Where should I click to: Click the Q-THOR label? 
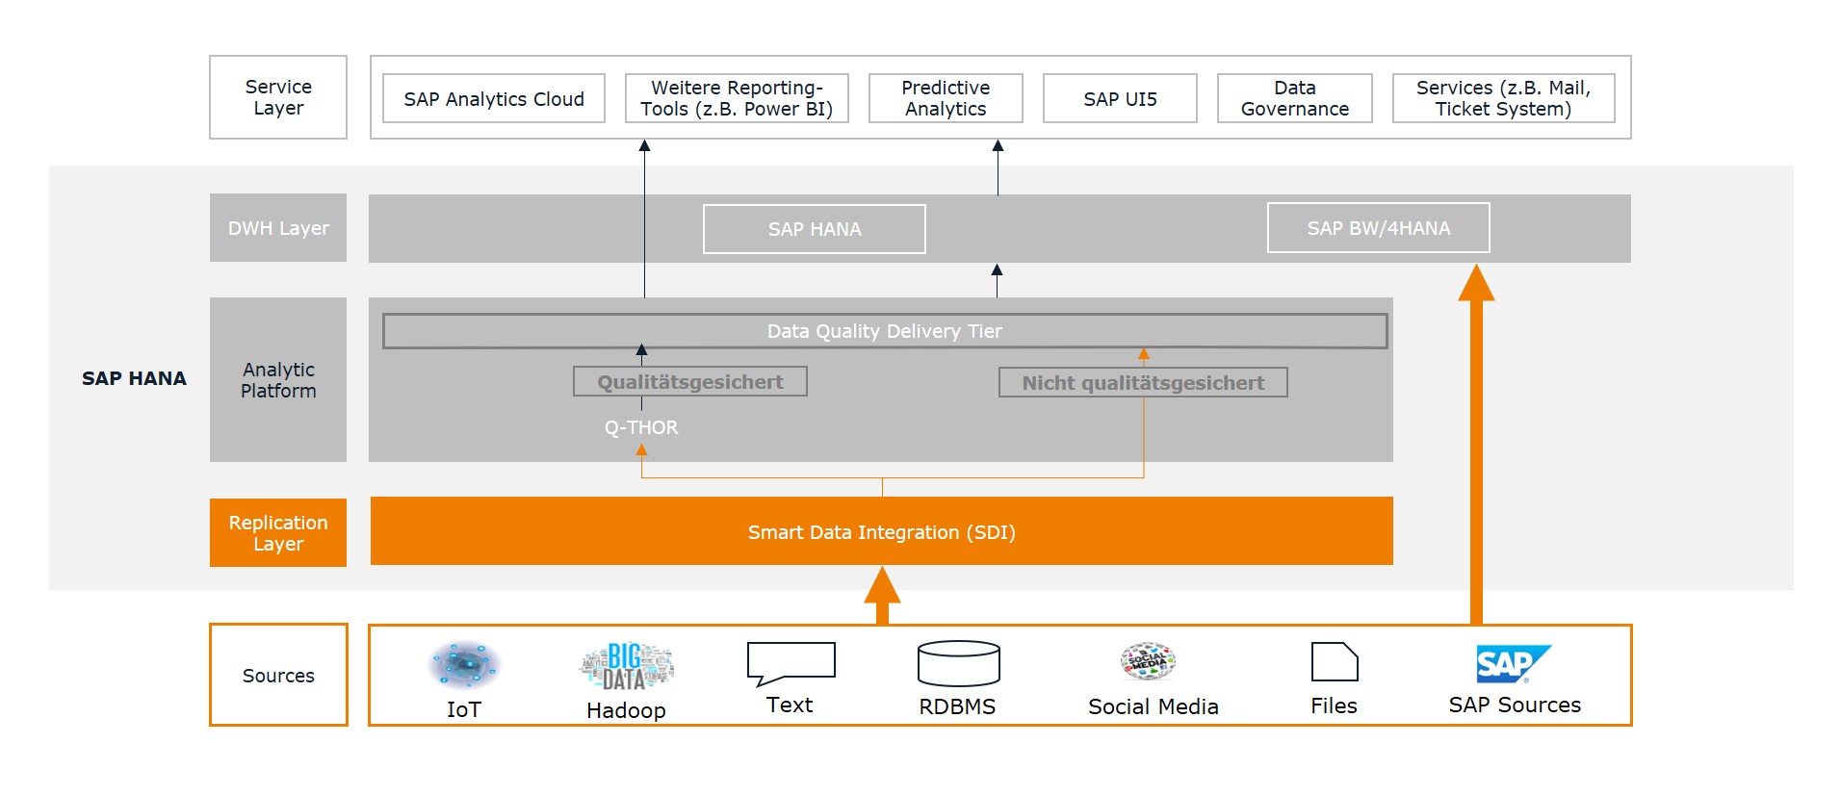click(x=641, y=427)
